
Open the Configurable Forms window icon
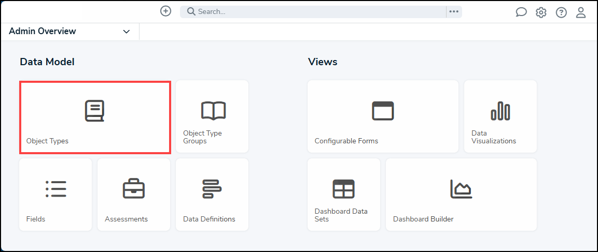(x=383, y=111)
